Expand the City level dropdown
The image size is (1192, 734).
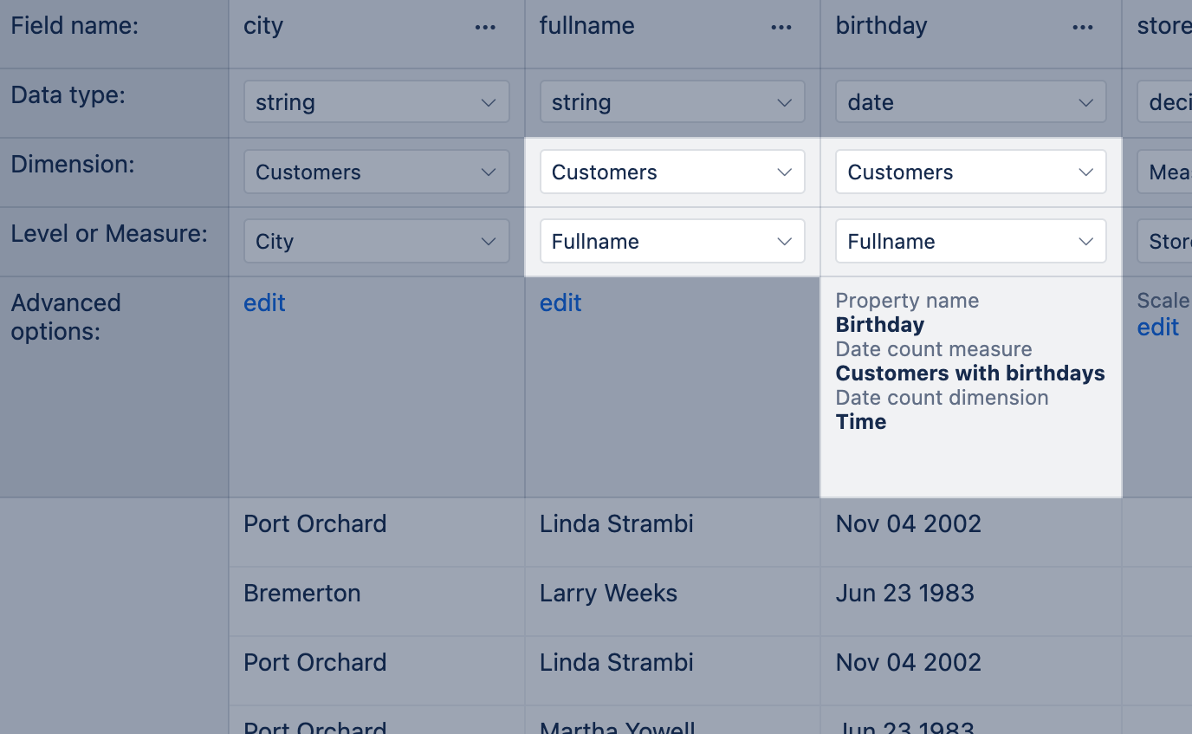(376, 241)
